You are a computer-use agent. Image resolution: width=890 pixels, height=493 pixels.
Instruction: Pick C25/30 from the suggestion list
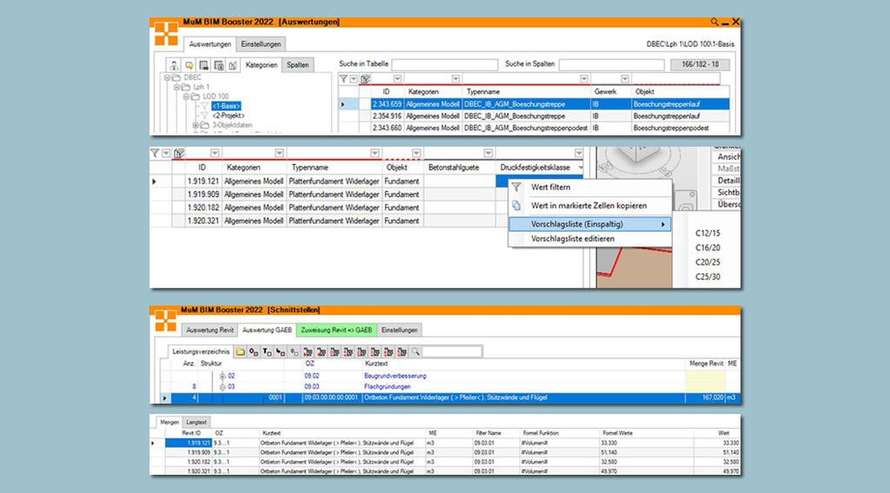707,277
